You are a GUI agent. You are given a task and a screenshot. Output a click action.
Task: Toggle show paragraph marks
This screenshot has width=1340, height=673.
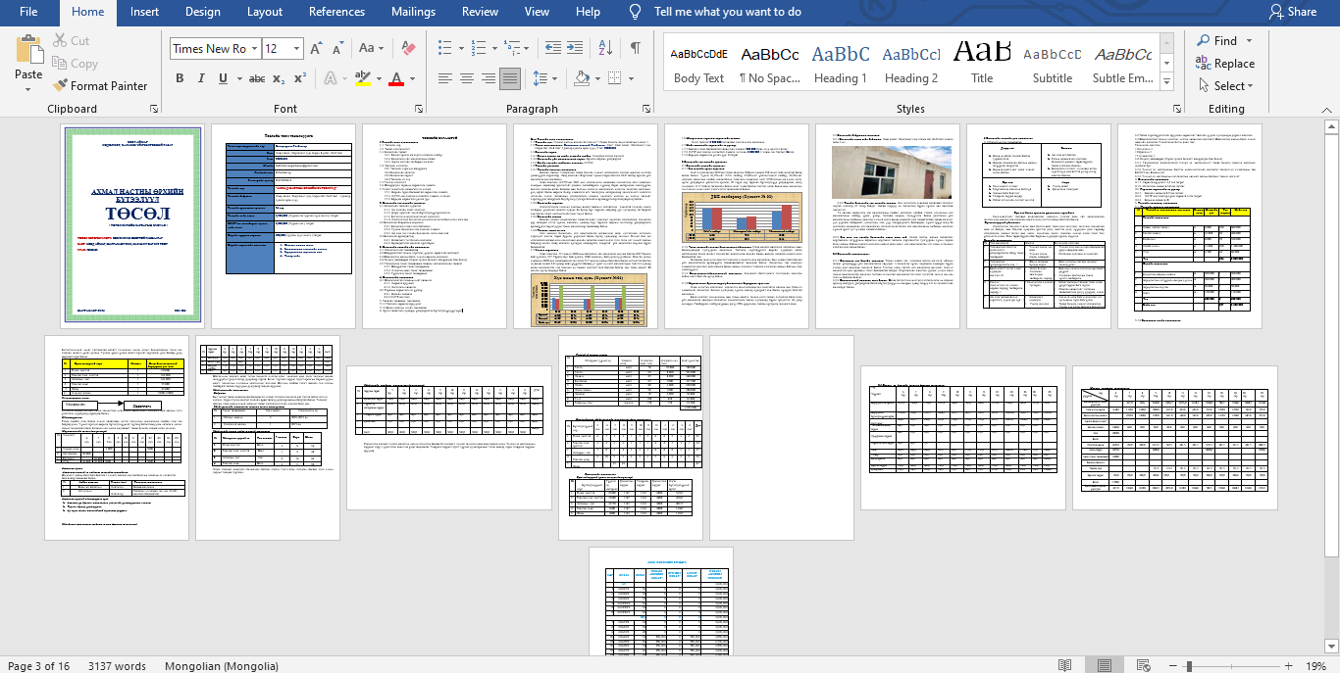pos(636,48)
